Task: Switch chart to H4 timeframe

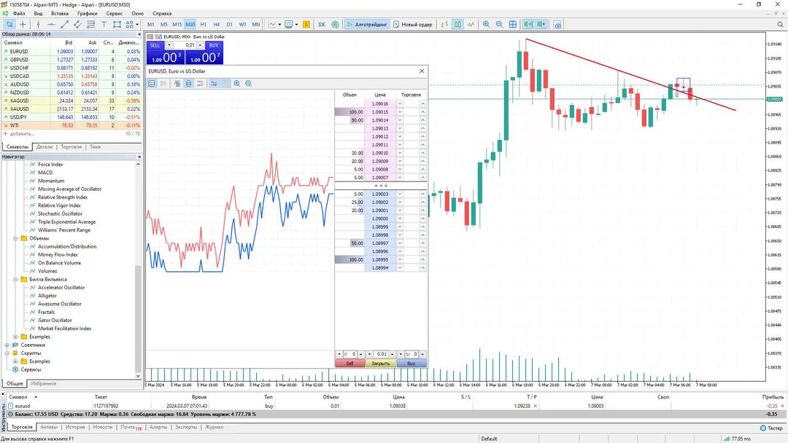Action: point(216,24)
